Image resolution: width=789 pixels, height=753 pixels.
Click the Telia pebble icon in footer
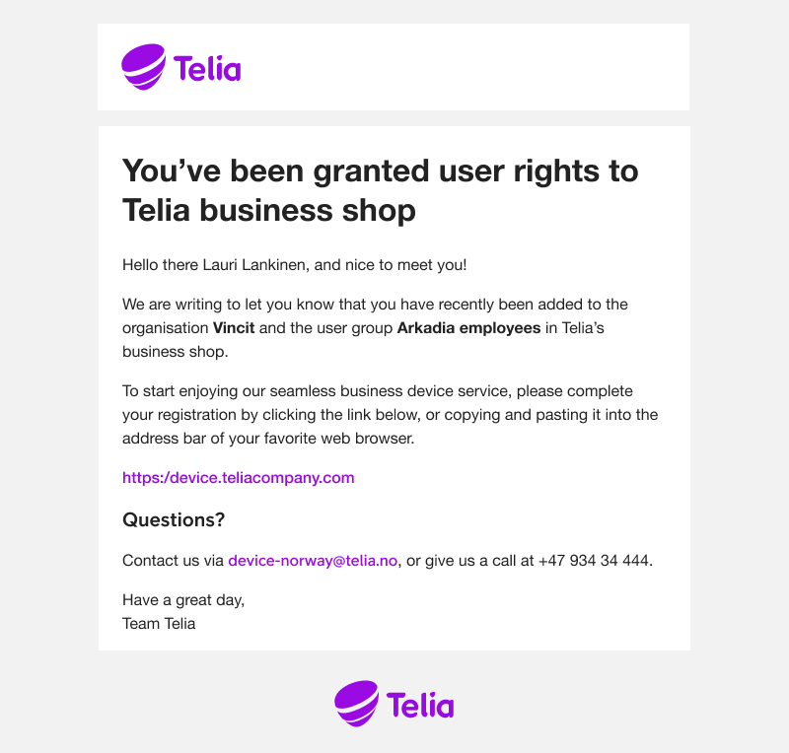click(356, 703)
